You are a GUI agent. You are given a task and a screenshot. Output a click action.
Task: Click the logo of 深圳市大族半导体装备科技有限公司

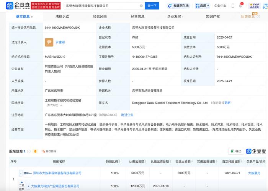[28, 173]
